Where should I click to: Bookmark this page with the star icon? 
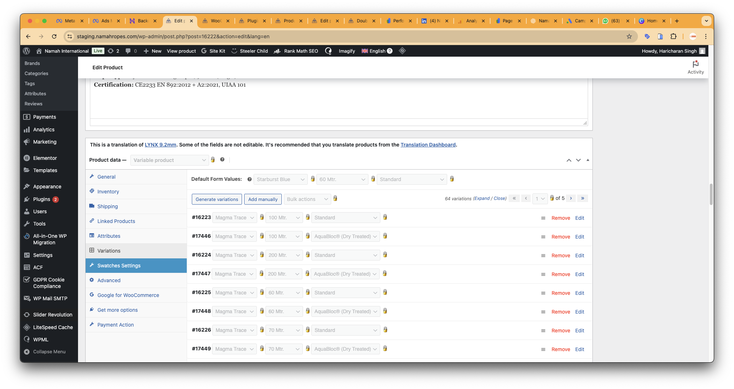(x=629, y=36)
